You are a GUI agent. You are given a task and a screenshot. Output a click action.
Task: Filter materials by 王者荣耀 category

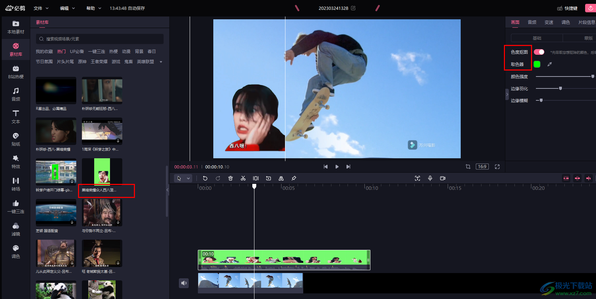click(99, 62)
